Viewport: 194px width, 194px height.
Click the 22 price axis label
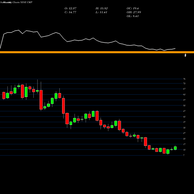pos(184,139)
